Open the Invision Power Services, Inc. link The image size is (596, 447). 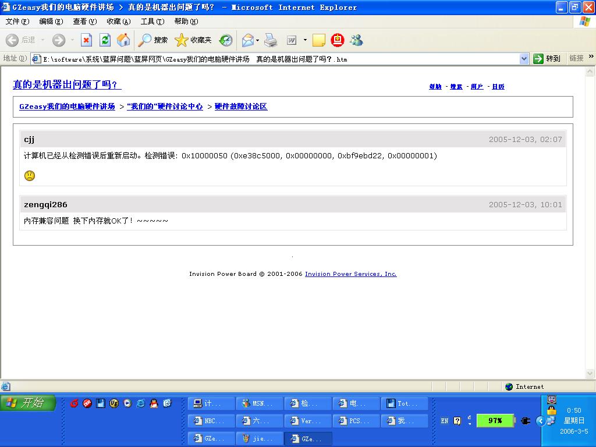350,274
